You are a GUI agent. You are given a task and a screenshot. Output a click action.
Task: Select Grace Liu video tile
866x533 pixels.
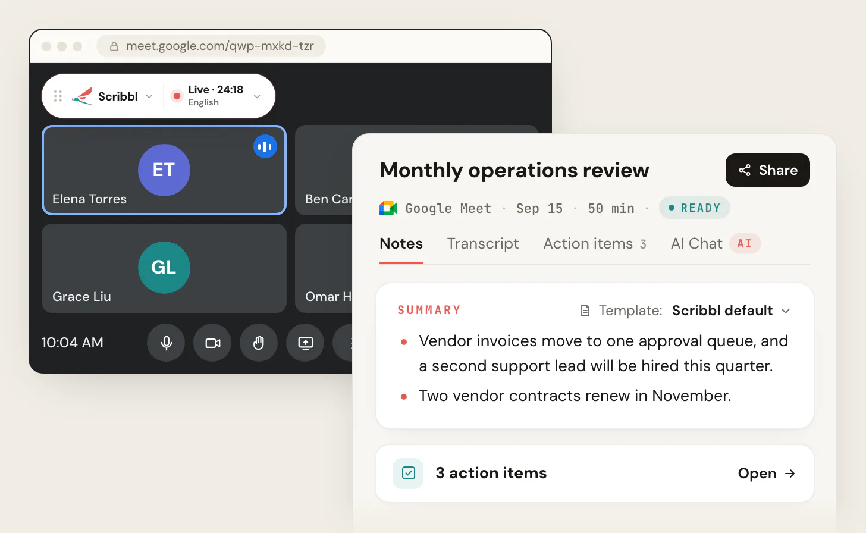click(x=164, y=268)
